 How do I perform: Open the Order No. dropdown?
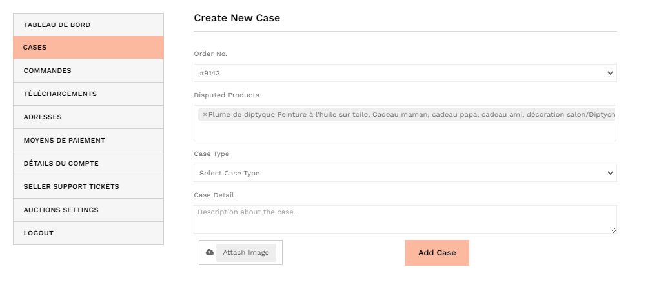(x=405, y=73)
